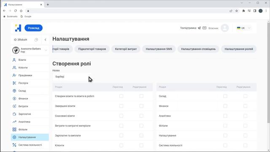Enable Перегляд for Створені візити та візити в роботі
The image size is (270, 152).
(121, 96)
